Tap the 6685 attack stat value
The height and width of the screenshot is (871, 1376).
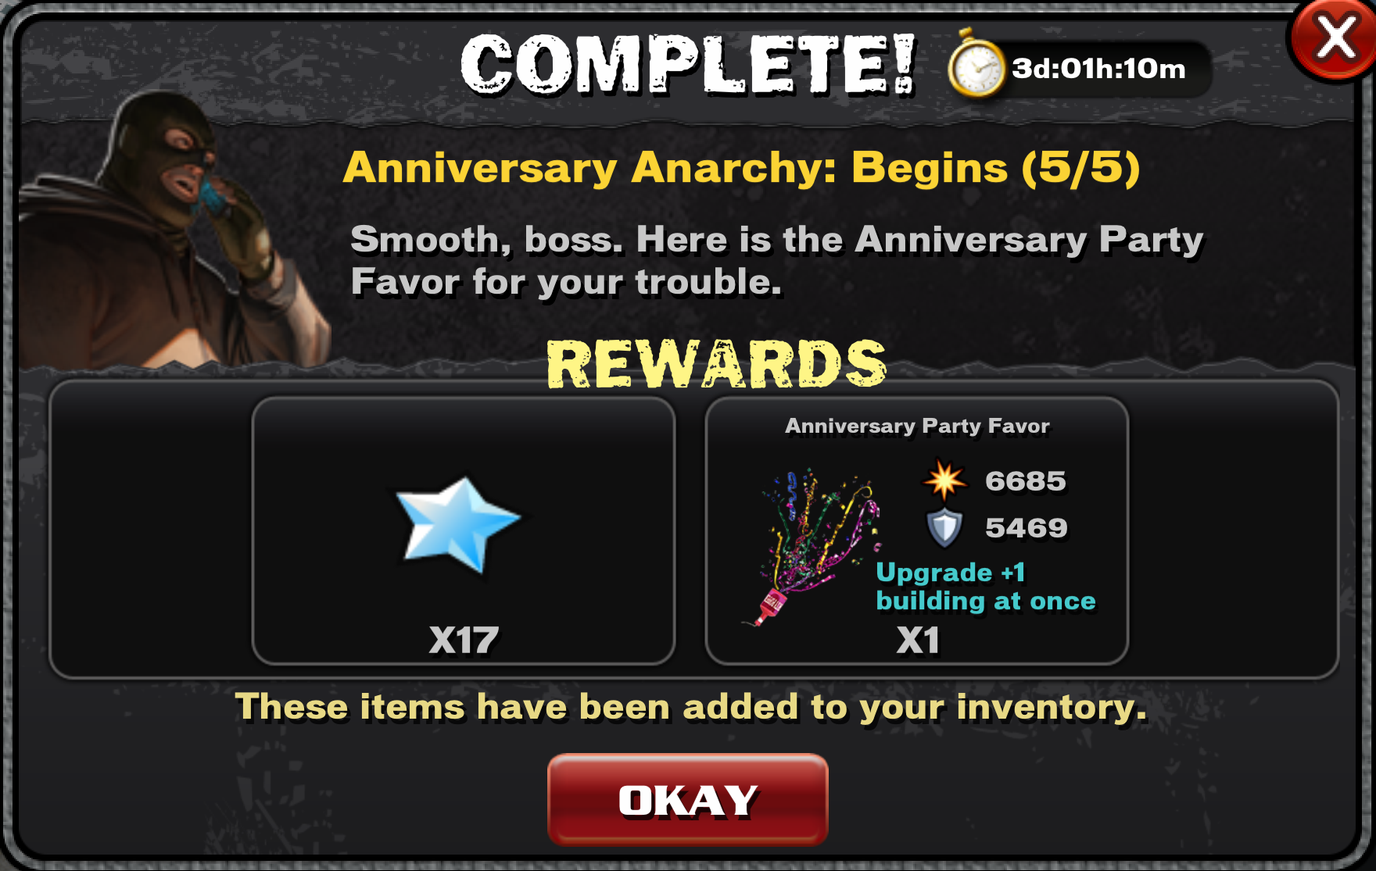pos(1025,481)
